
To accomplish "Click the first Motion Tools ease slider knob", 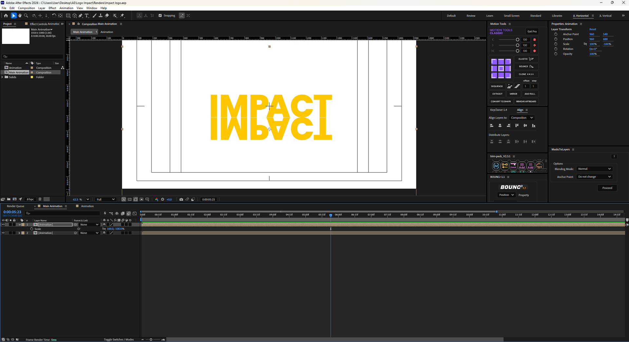I will 518,40.
